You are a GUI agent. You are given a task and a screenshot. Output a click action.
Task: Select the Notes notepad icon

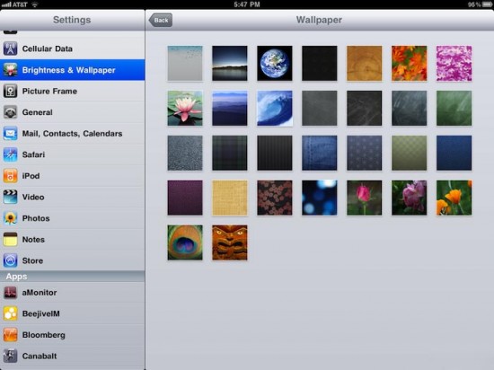pos(10,239)
